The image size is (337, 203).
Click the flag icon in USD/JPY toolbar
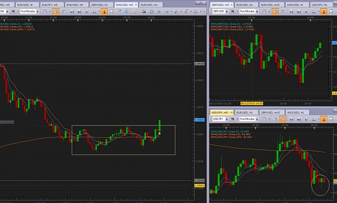coord(232,119)
